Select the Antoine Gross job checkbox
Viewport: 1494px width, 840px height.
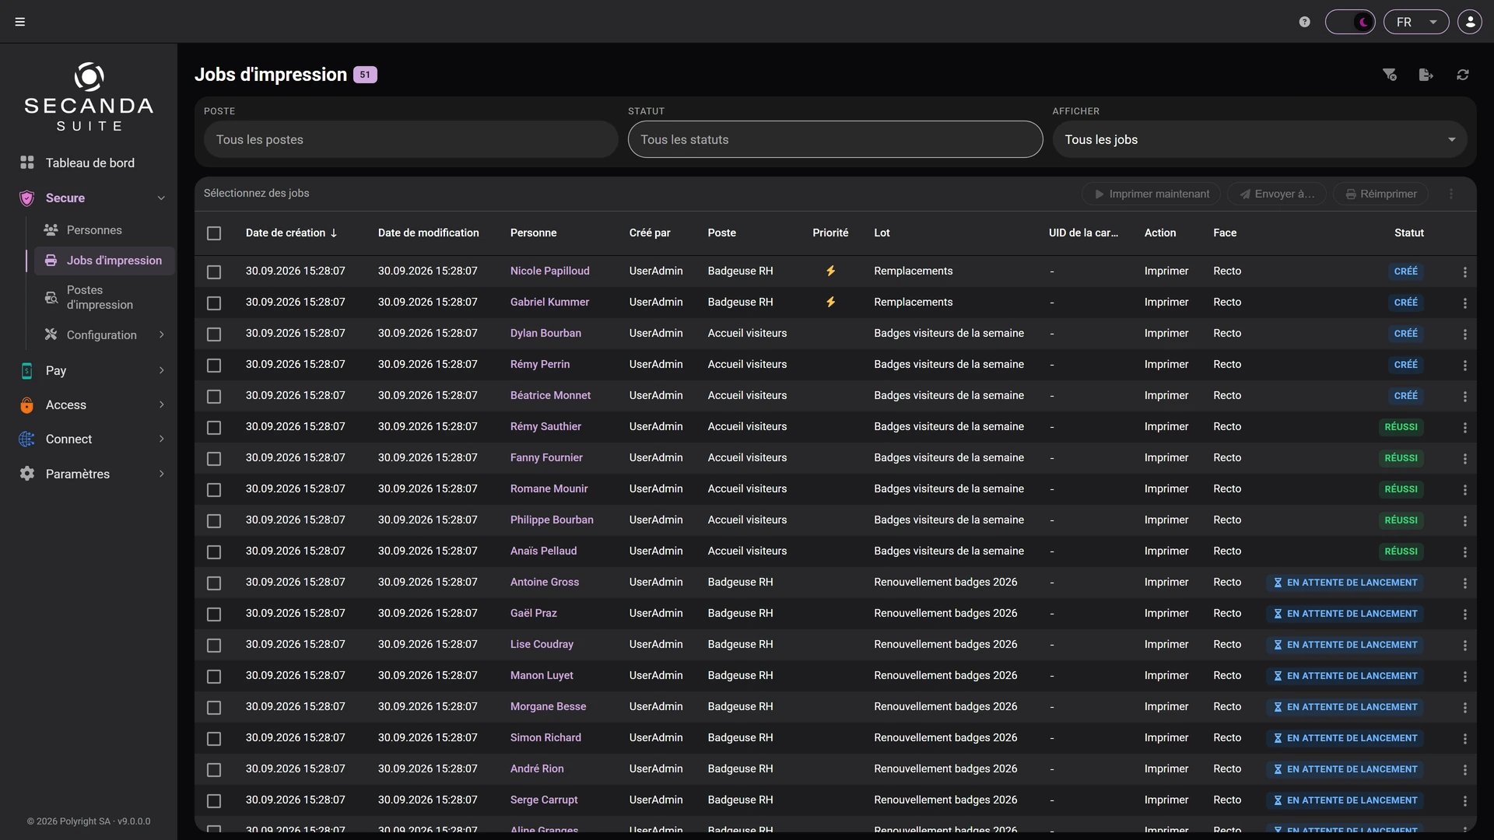click(214, 583)
